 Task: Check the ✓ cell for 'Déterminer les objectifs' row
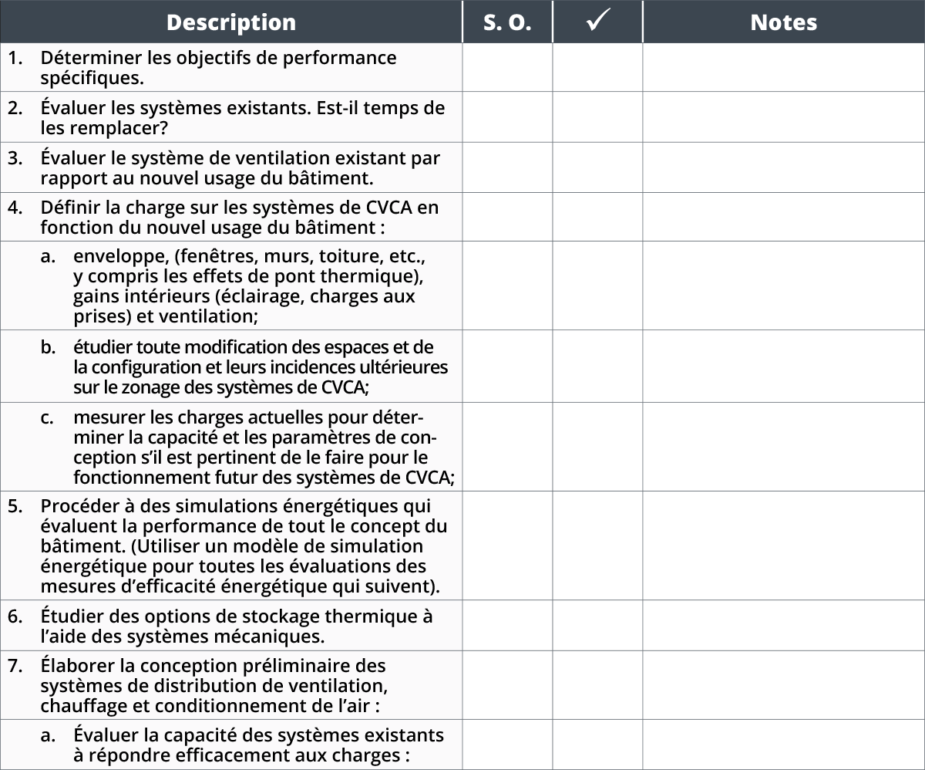point(597,68)
